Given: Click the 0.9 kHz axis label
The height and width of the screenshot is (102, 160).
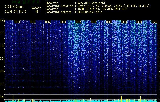Looking at the screenshot, I should [2, 59].
